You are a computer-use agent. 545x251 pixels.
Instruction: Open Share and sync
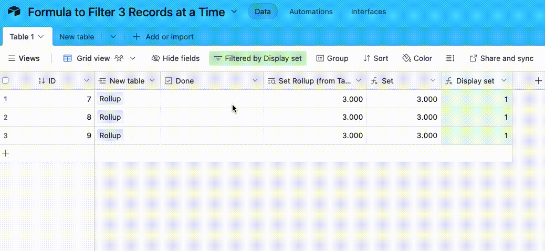[x=501, y=58]
